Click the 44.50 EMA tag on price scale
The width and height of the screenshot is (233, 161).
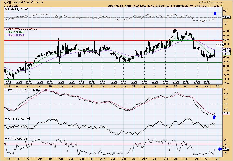click(x=226, y=49)
